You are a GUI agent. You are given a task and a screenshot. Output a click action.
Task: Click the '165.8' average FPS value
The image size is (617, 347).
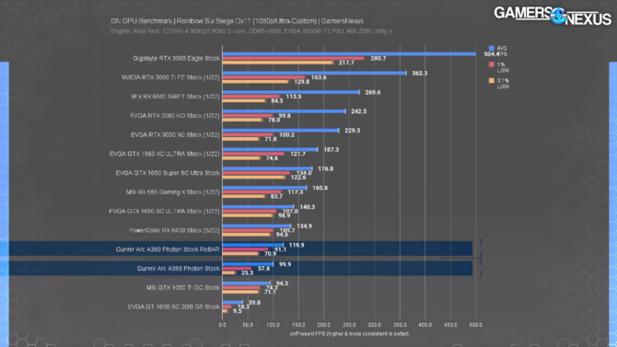point(320,188)
